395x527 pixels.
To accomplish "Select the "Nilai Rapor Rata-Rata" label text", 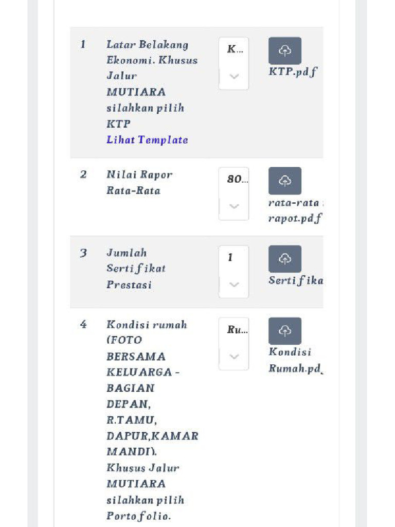I will tap(139, 182).
